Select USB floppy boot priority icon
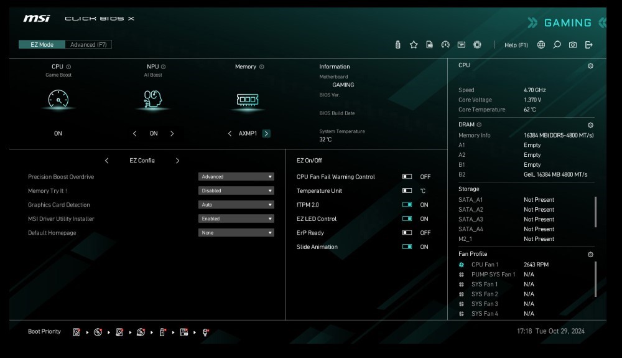The image size is (622, 358). click(183, 332)
